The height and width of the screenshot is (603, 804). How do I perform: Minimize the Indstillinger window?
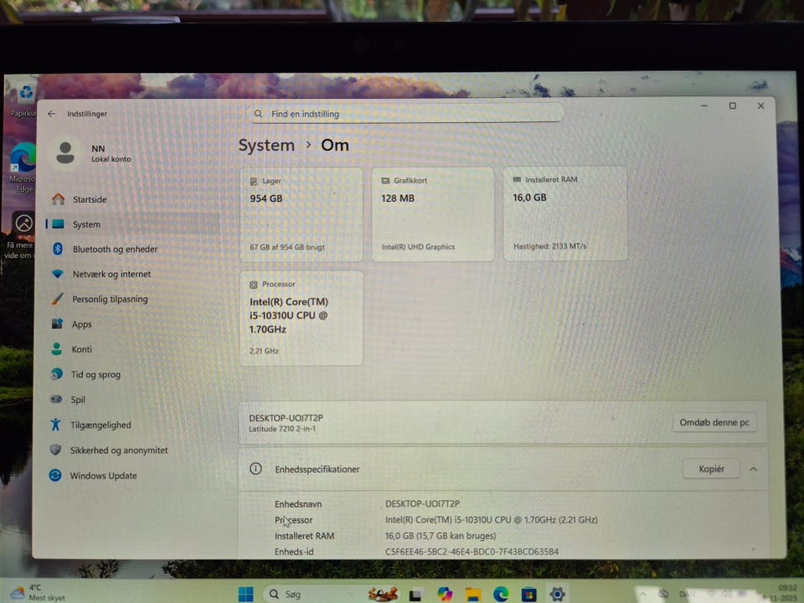[704, 106]
